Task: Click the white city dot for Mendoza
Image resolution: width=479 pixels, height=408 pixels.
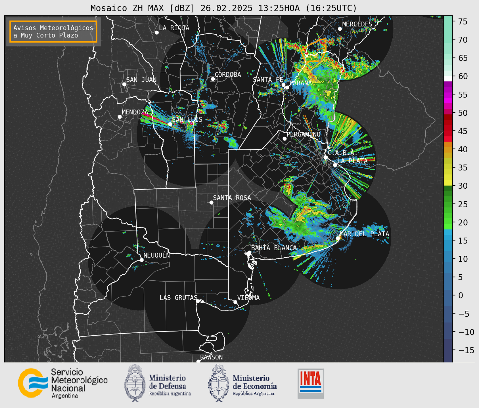Action: pos(120,117)
